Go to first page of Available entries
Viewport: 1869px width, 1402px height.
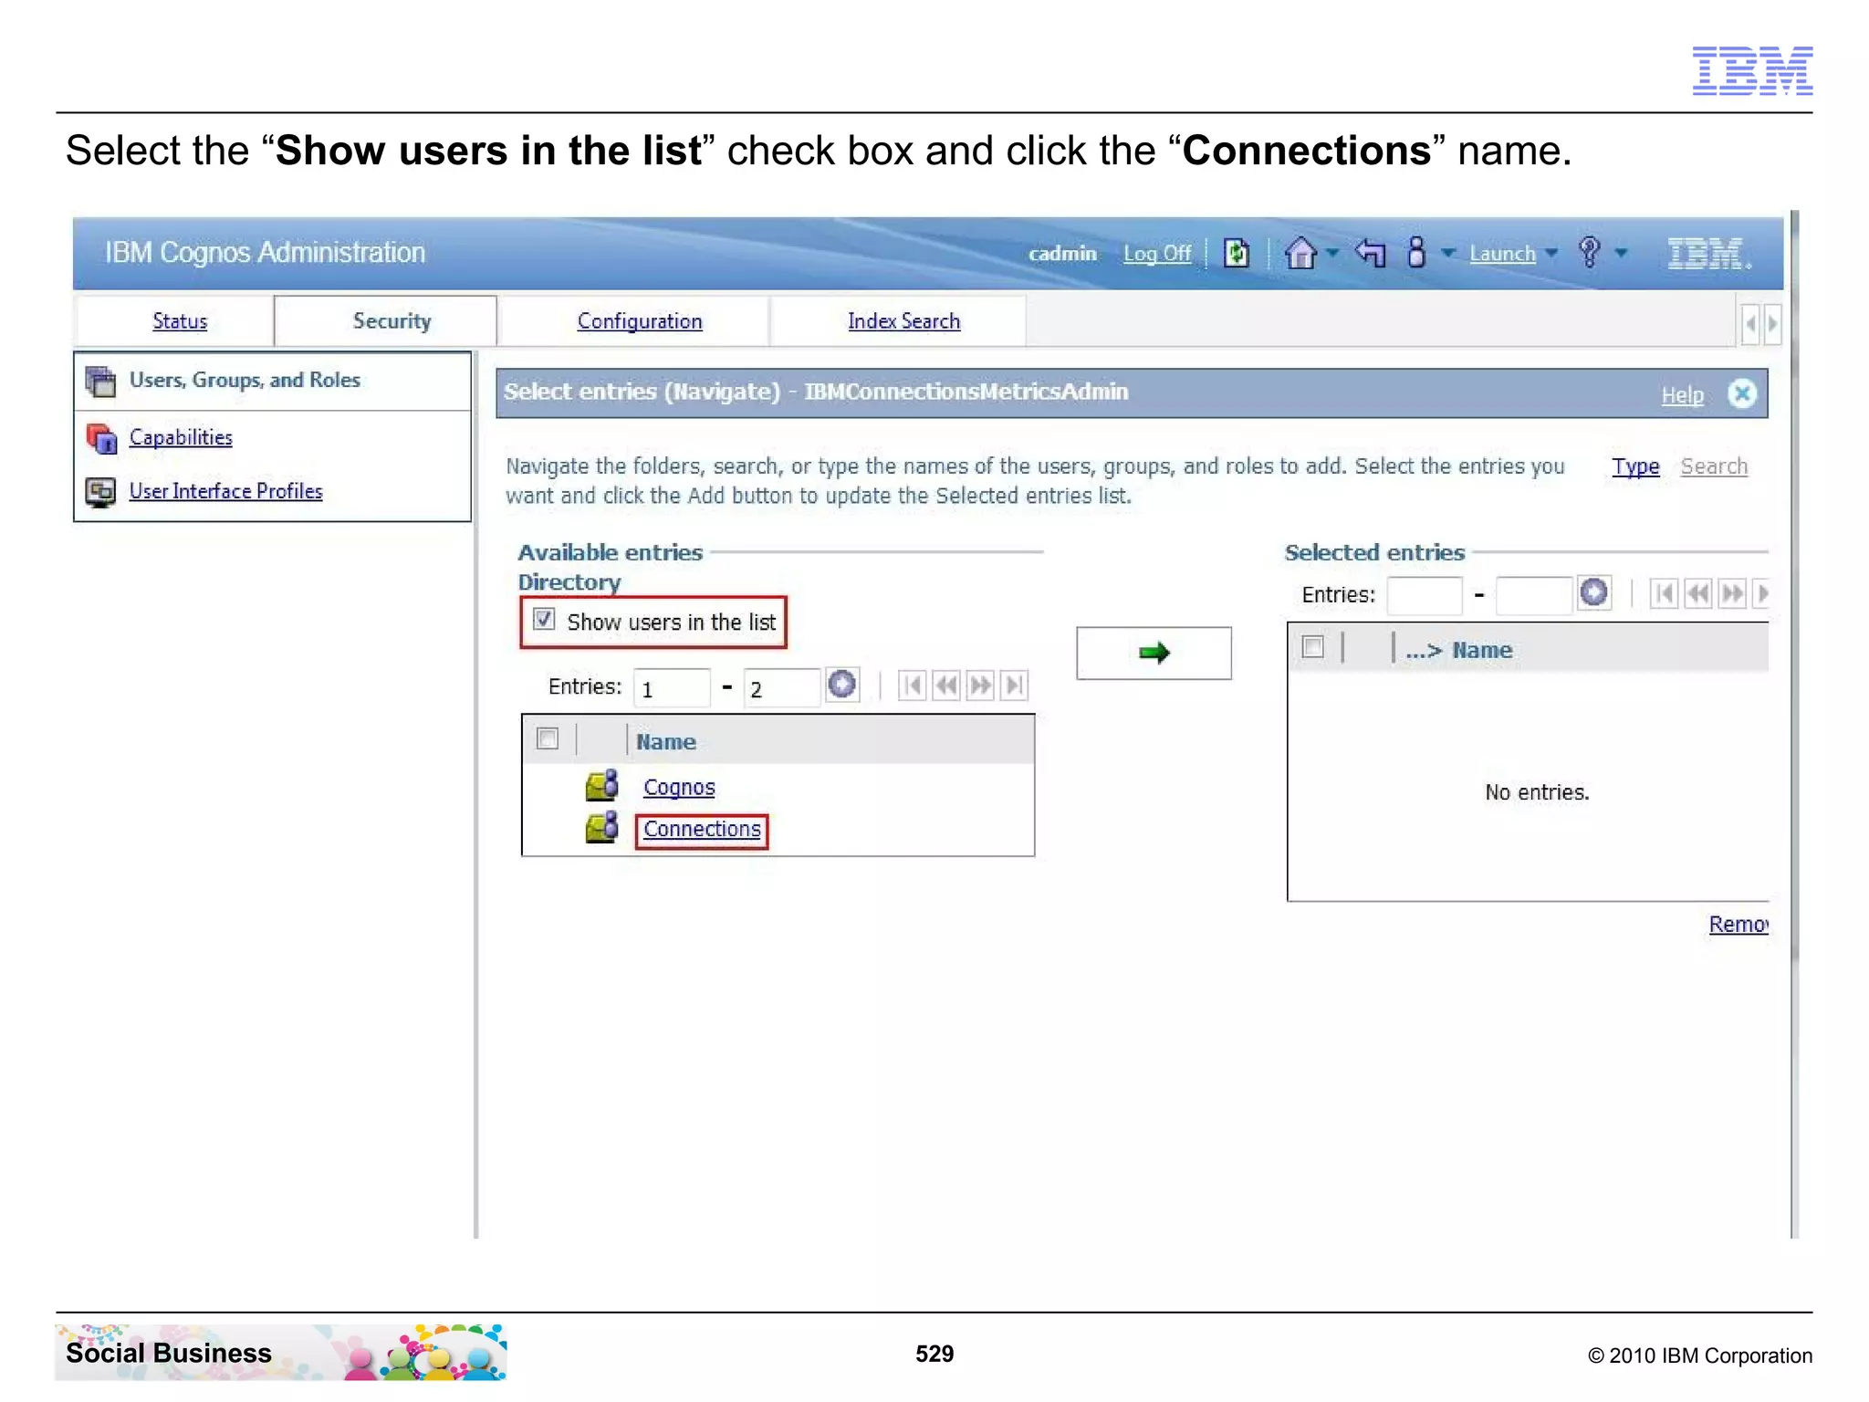coord(912,685)
